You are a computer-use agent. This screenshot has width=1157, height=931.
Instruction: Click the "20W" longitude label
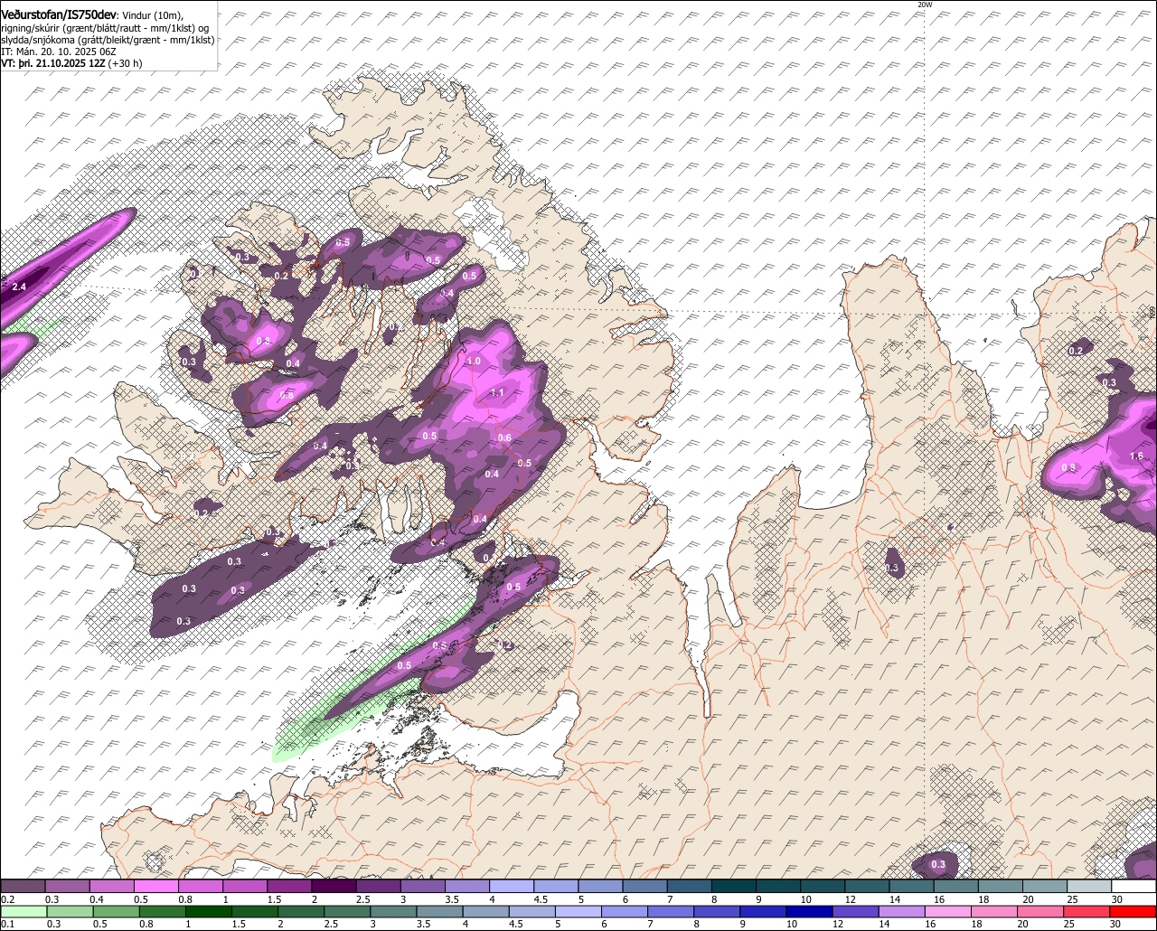[x=924, y=5]
